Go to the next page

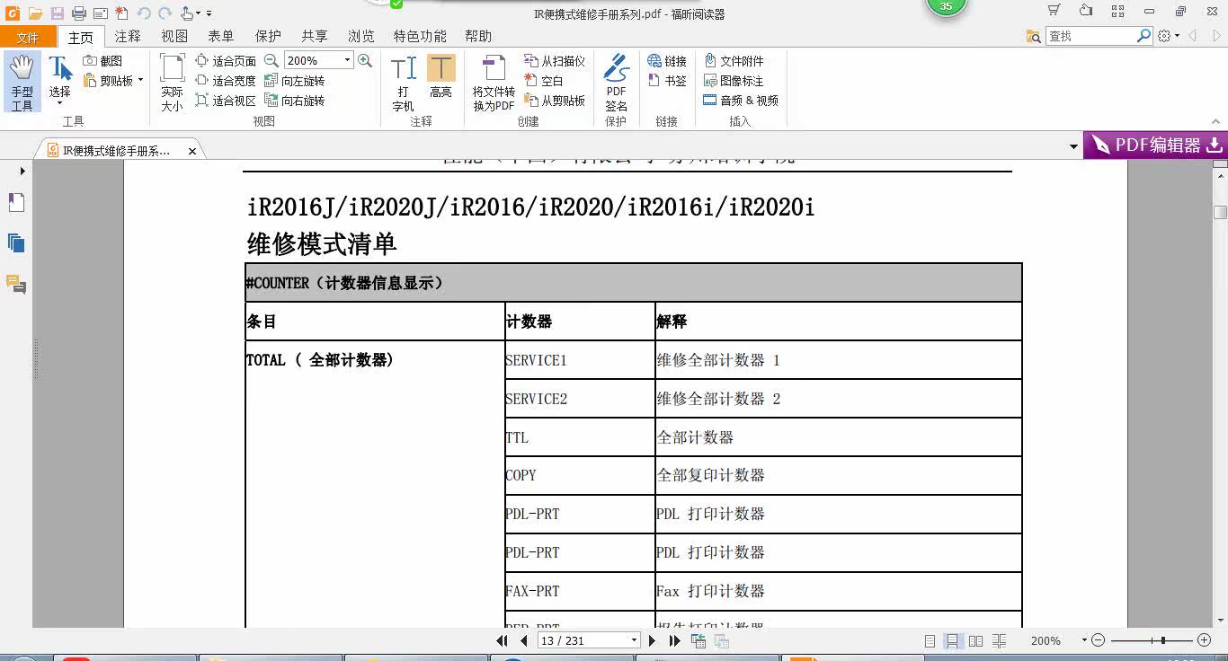[x=652, y=641]
